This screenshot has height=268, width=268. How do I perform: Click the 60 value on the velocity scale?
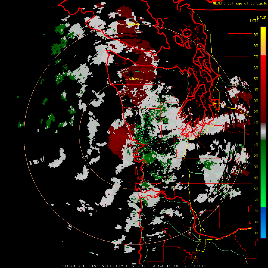coord(256,68)
